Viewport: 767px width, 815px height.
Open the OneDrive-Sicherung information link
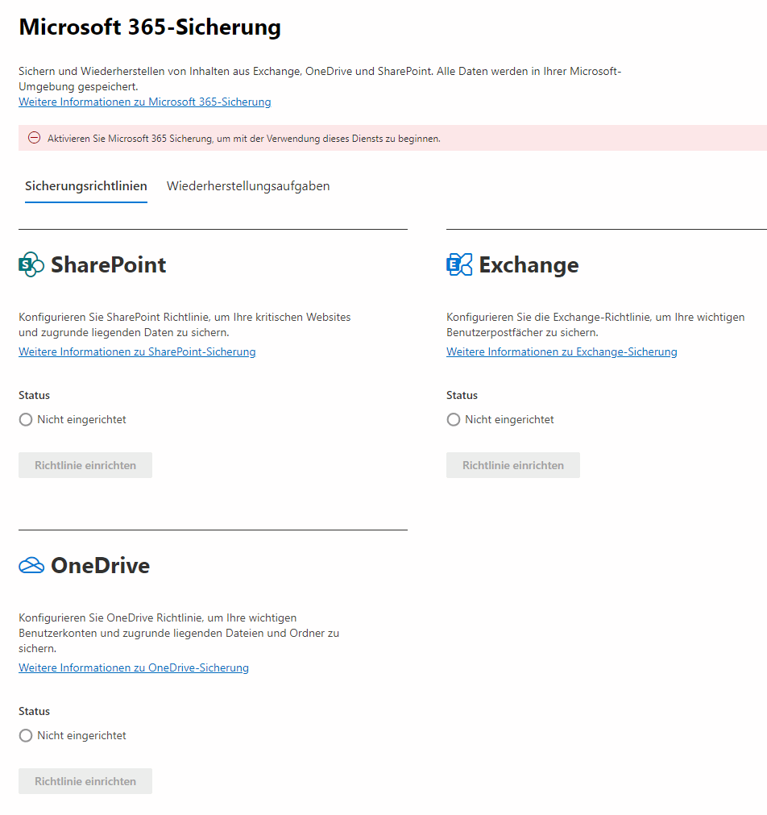133,667
